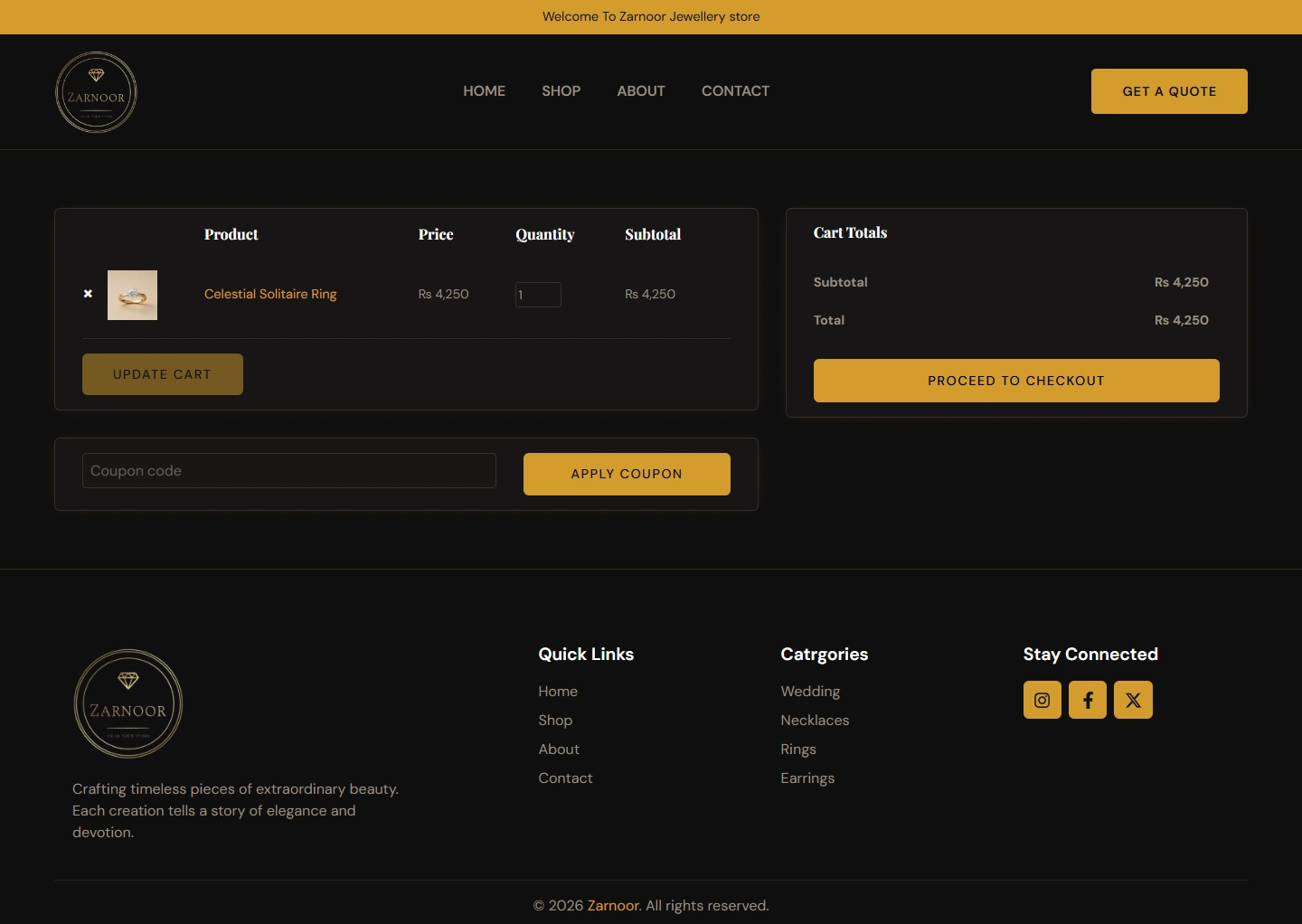This screenshot has height=924, width=1302.
Task: Click the Cart Totals heading
Action: (850, 232)
